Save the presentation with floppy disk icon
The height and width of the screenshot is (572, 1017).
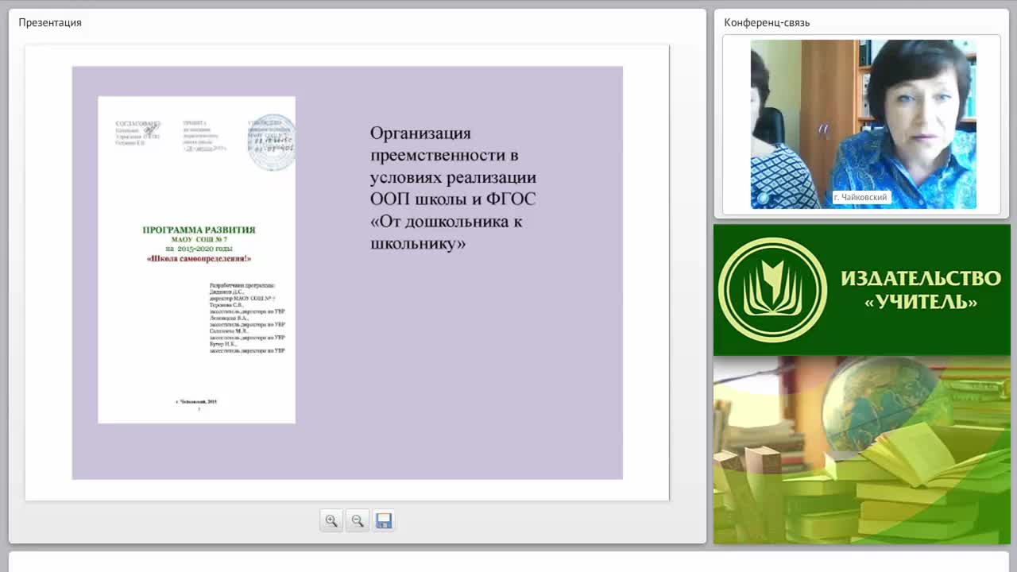384,521
